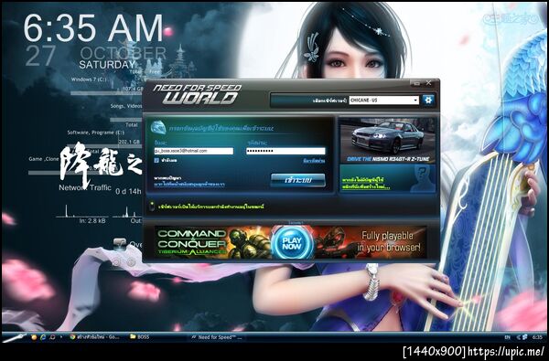Switch to the Chrome taskbar window
Image resolution: width=549 pixels, height=361 pixels.
(x=95, y=337)
